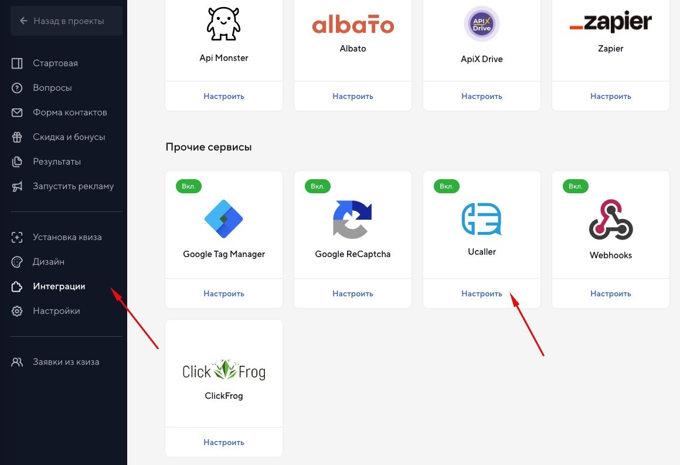The height and width of the screenshot is (465, 680).
Task: Click Вкл. badge on Google ReCaptcha
Action: (x=318, y=186)
